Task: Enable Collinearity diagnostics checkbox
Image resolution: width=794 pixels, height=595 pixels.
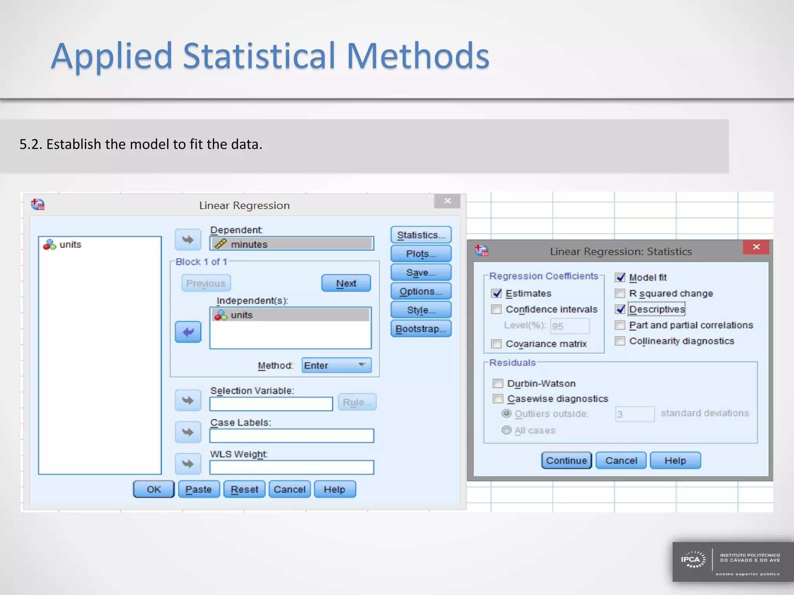Action: (620, 341)
